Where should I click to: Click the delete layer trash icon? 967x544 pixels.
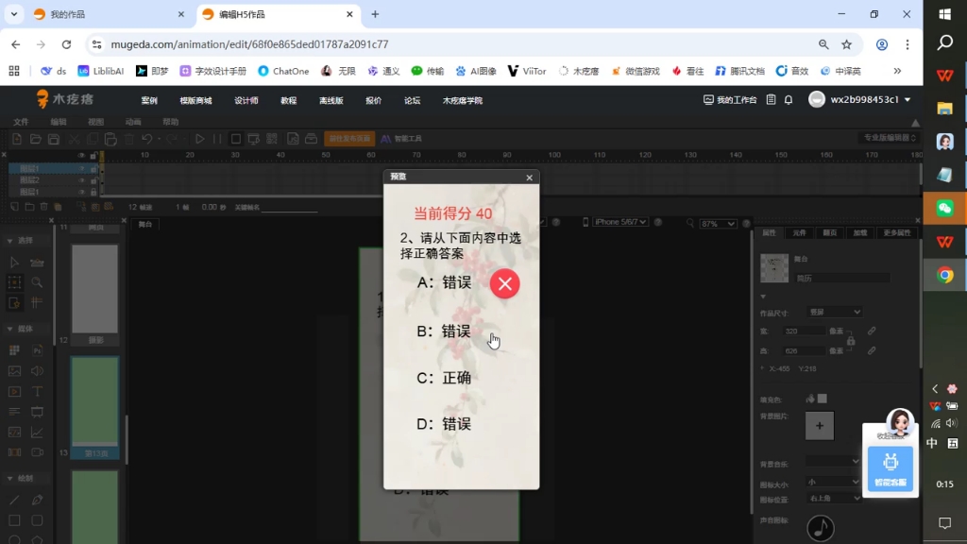[x=43, y=207]
